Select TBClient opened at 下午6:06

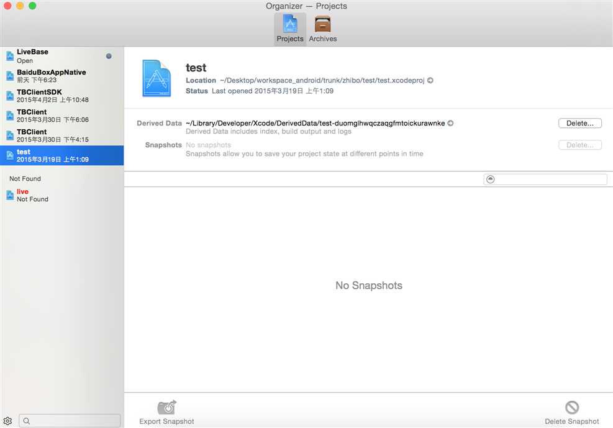[61, 116]
